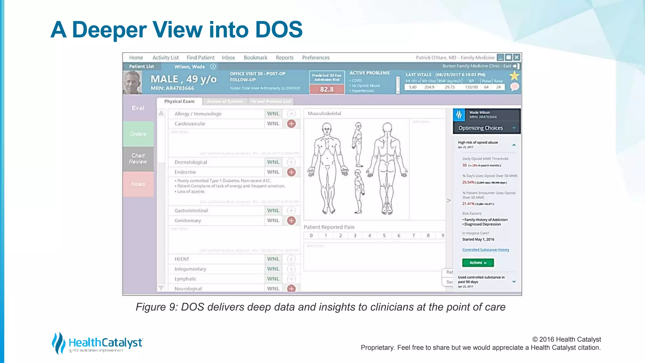645x363 pixels.
Task: Open the Inbox menu
Action: 228,58
